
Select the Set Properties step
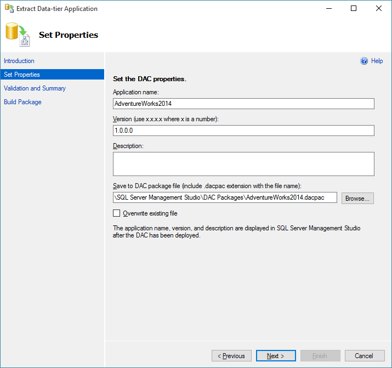coord(52,75)
